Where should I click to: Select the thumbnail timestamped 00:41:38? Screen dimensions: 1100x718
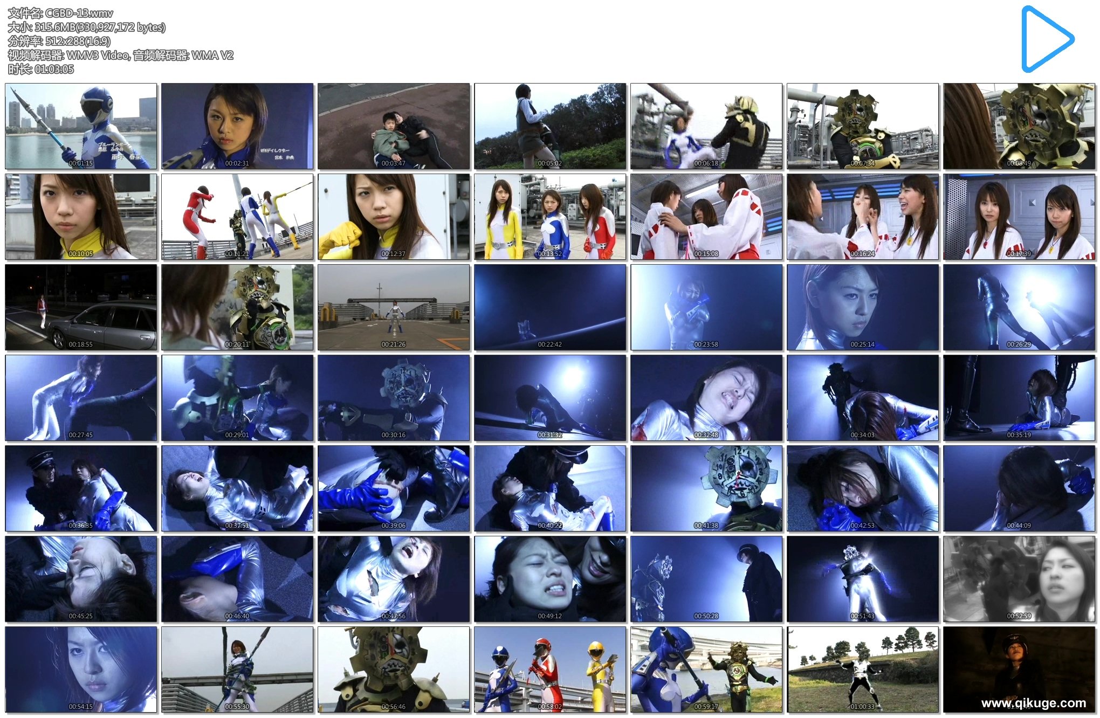(706, 488)
